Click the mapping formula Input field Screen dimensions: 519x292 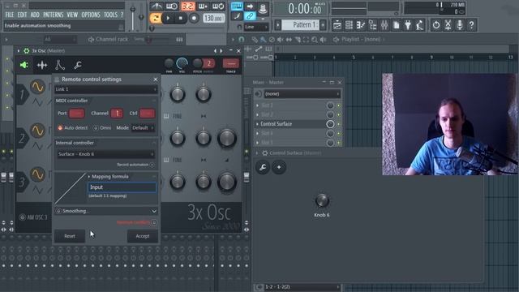122,187
